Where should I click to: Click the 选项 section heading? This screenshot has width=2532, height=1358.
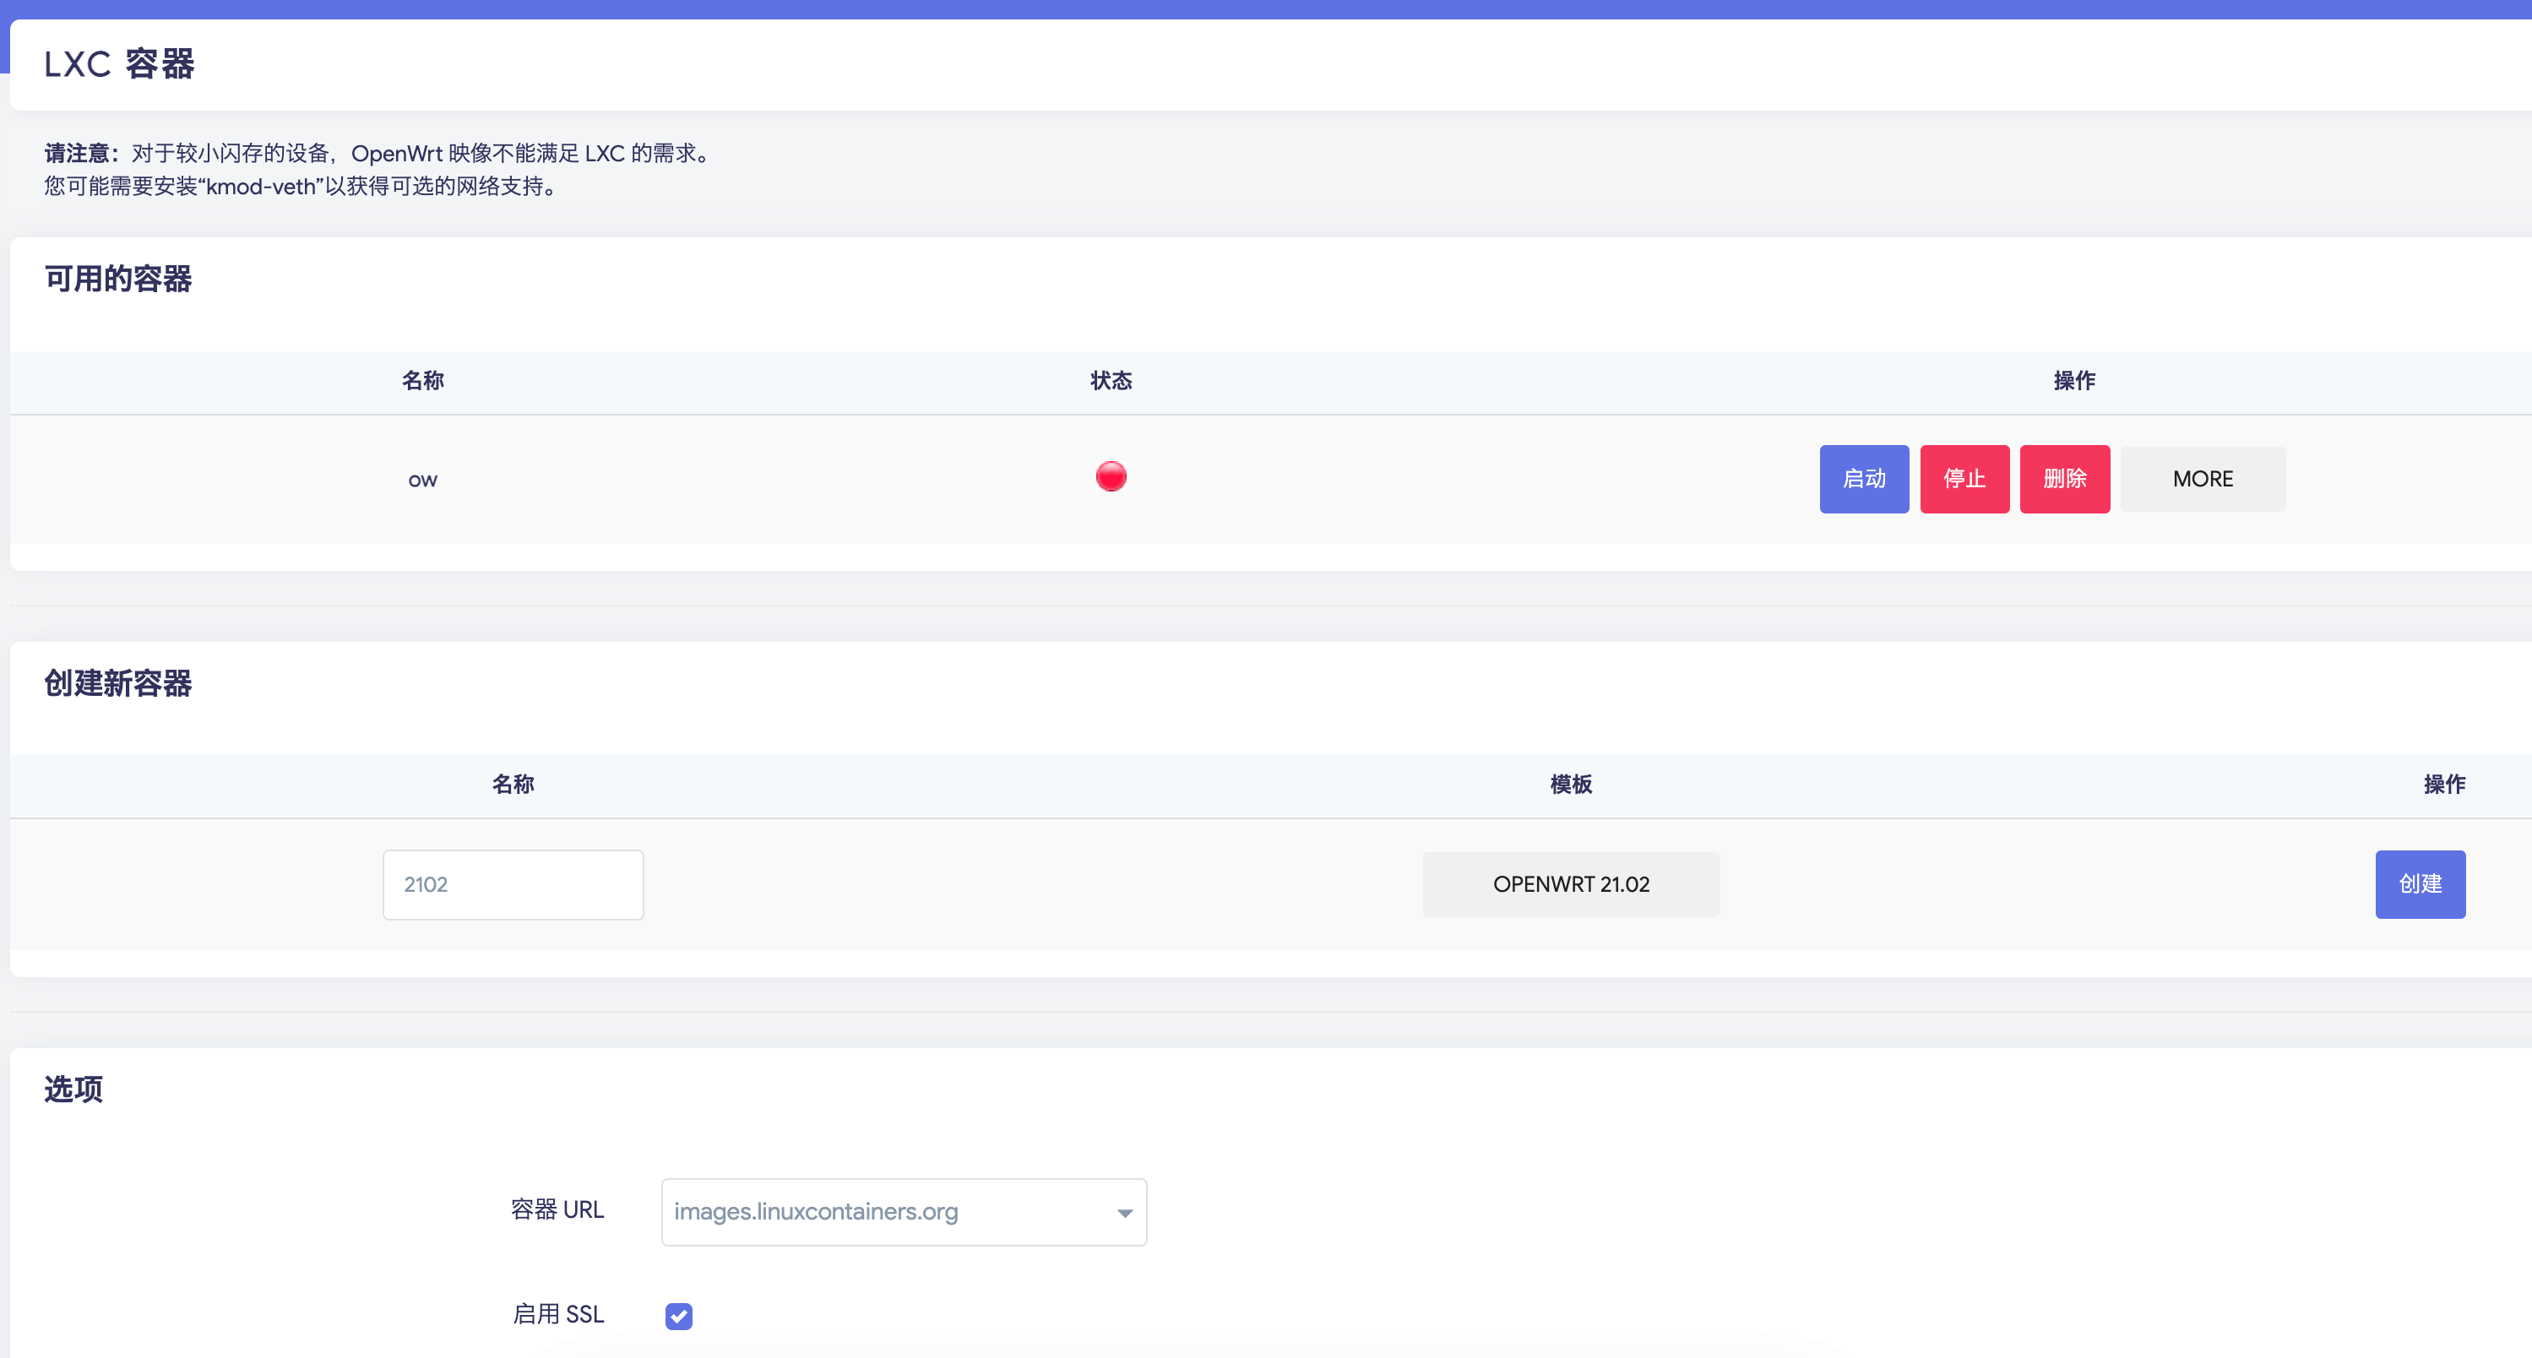73,1089
